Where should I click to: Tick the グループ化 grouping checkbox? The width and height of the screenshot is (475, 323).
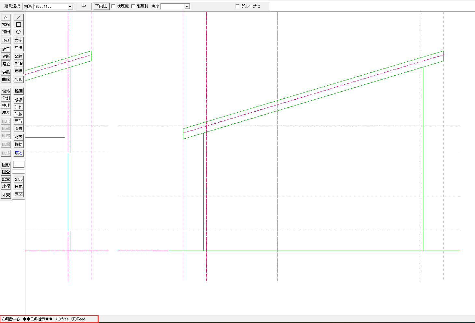[238, 6]
